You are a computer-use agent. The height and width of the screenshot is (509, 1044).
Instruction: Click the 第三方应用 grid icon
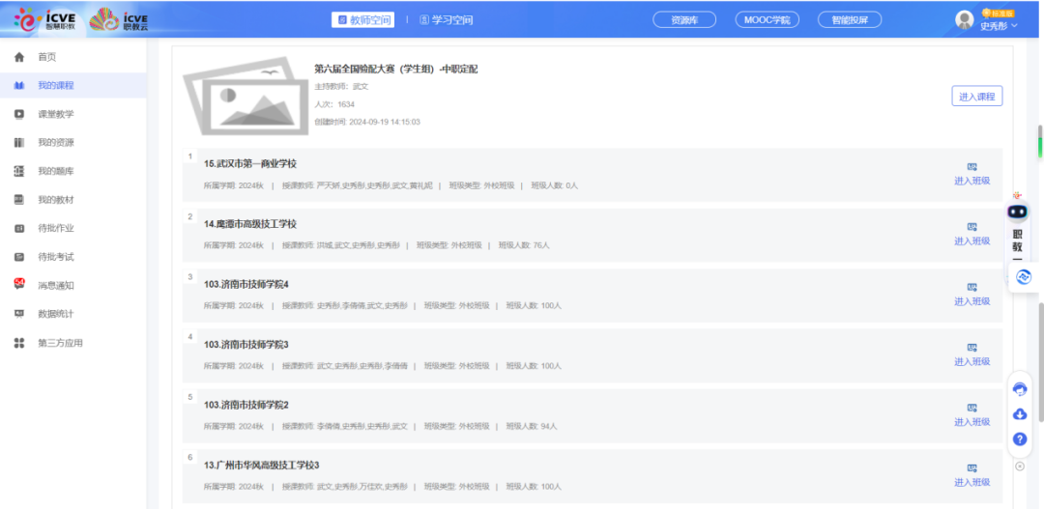pos(19,343)
